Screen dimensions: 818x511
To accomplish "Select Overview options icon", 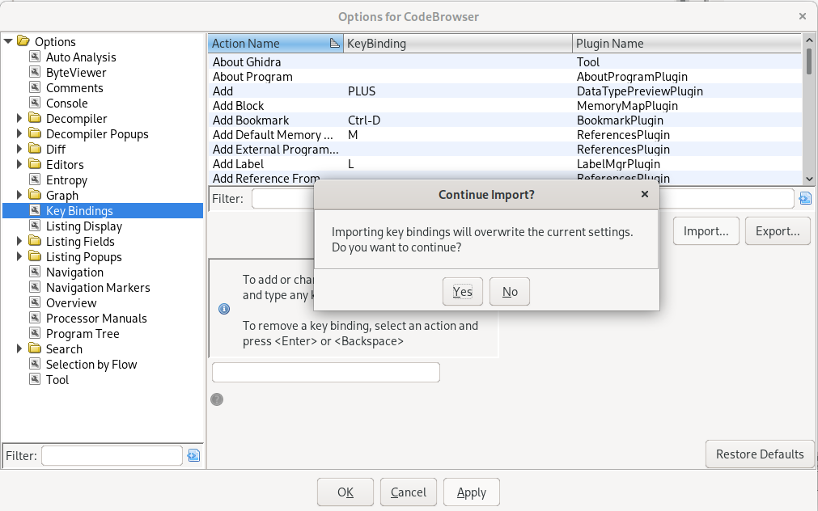I will (35, 302).
